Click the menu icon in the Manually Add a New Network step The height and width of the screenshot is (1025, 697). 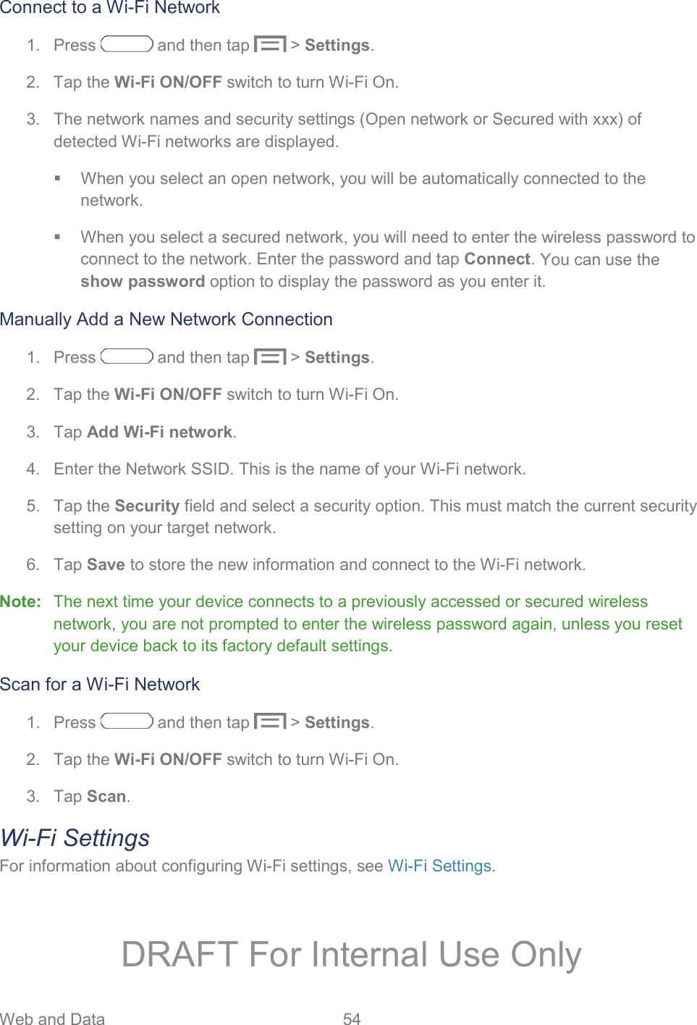point(270,357)
